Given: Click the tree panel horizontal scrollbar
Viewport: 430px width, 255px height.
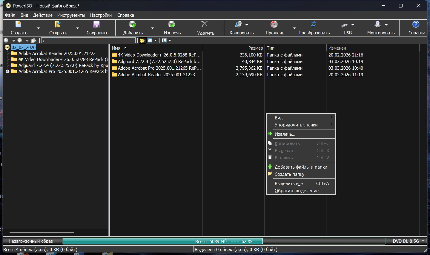Looking at the screenshot, I should [x=42, y=232].
